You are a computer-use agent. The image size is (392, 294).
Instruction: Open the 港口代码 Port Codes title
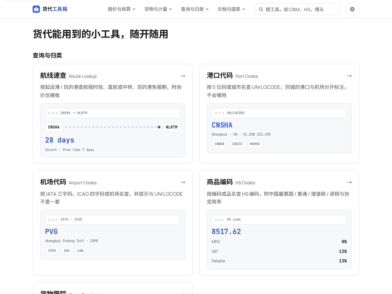232,76
